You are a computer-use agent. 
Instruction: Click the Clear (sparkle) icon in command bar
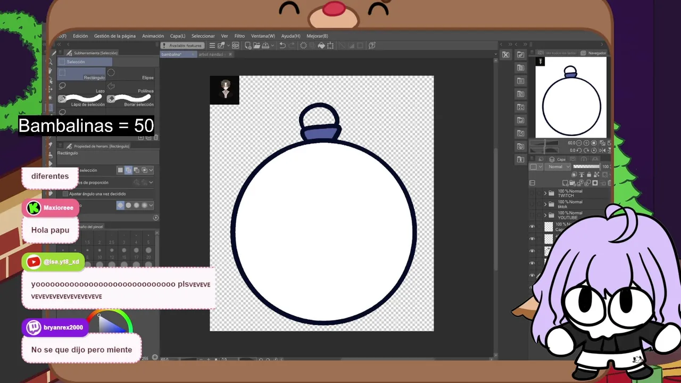coord(303,46)
